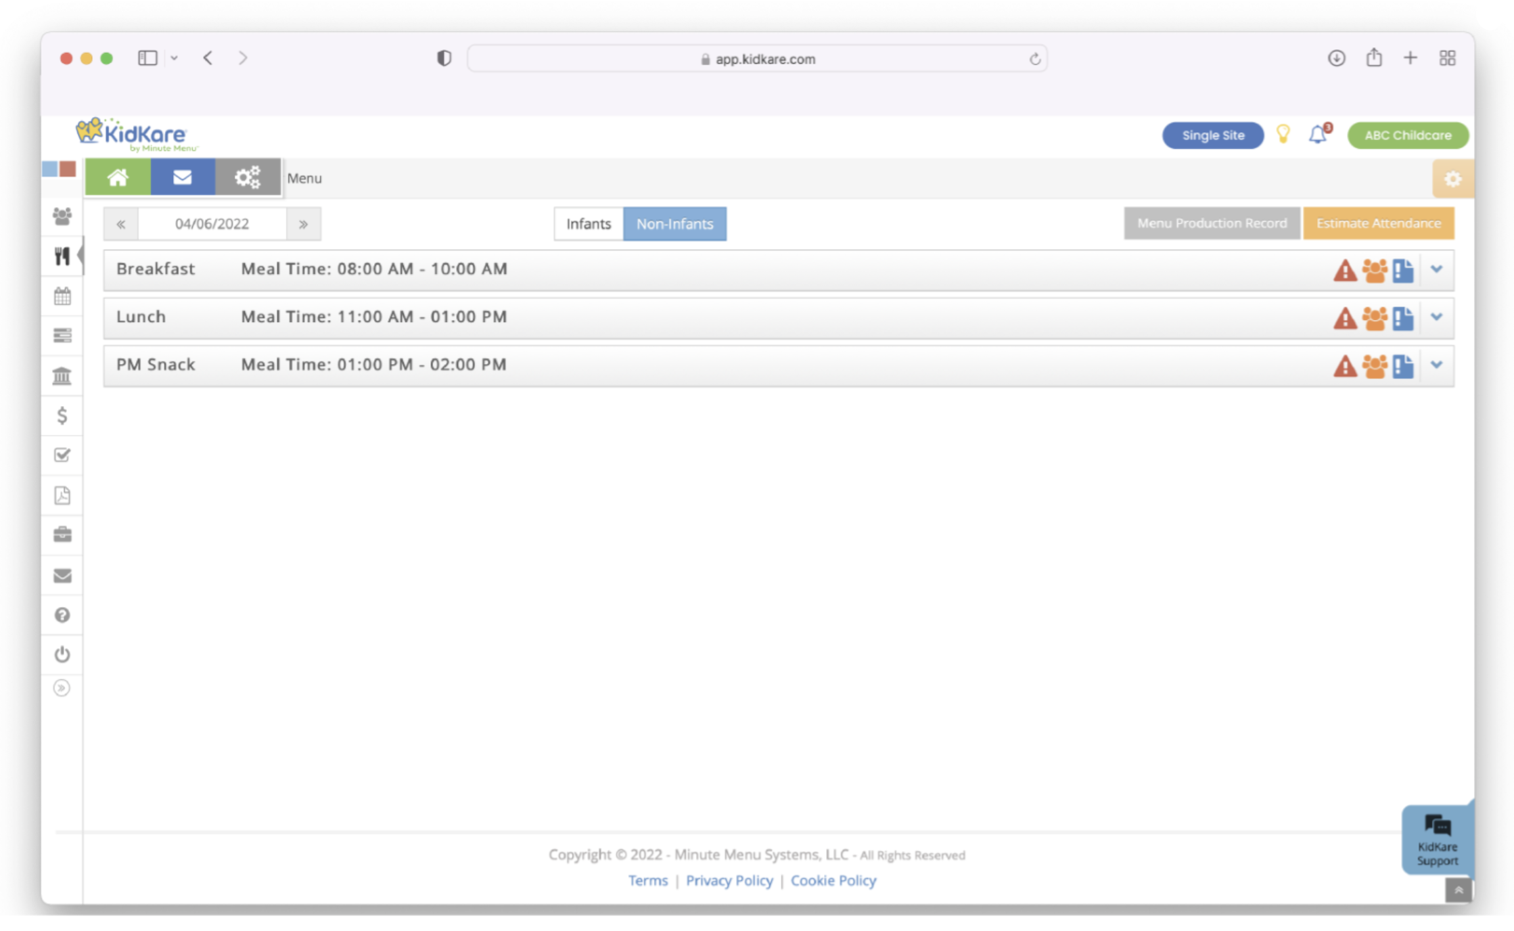
Task: Expand the Breakfast meal row
Action: click(1436, 269)
